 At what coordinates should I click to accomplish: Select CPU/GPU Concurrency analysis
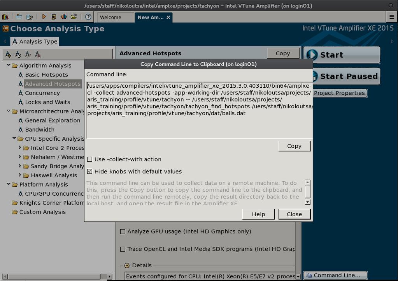coord(54,194)
